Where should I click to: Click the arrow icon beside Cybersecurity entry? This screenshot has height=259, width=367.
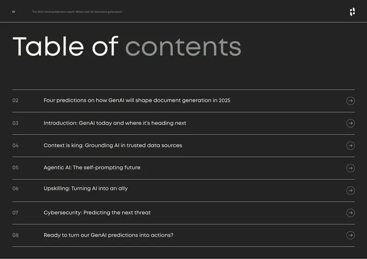tap(350, 213)
